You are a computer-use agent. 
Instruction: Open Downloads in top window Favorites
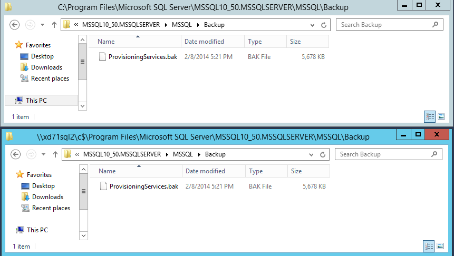46,67
